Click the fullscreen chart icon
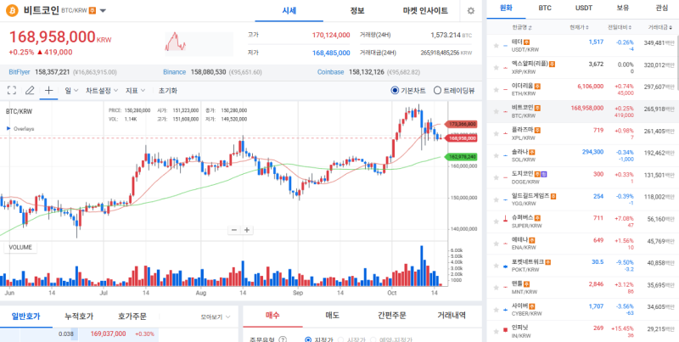Image resolution: width=679 pixels, height=342 pixels. (x=12, y=90)
